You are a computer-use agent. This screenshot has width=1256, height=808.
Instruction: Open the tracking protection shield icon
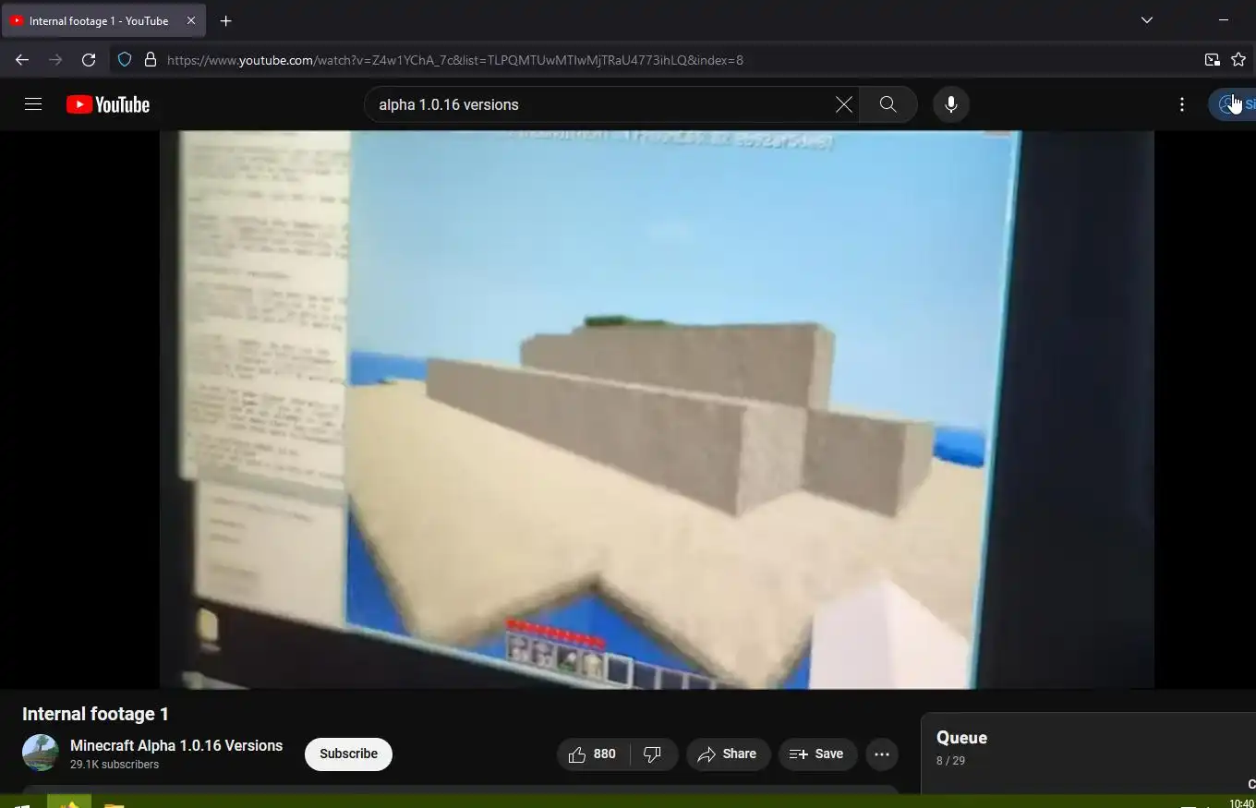125,60
